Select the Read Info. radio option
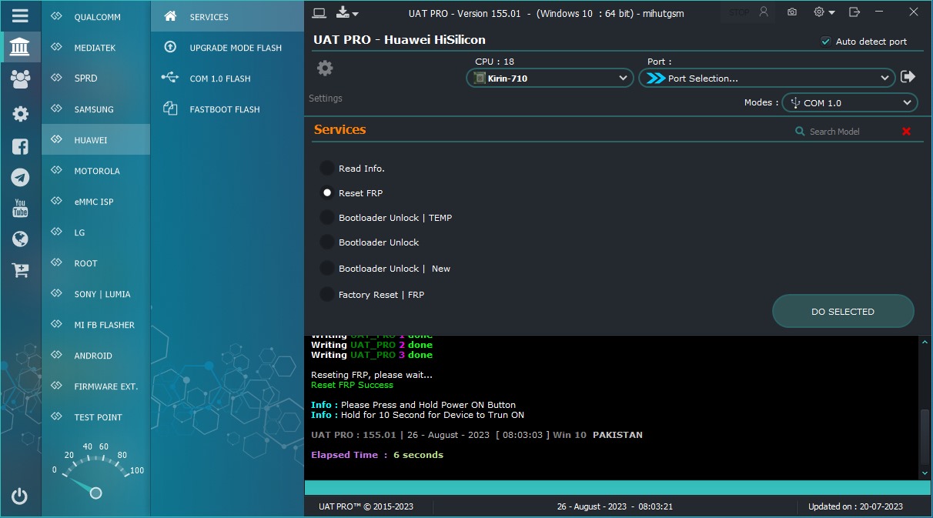 click(x=327, y=168)
